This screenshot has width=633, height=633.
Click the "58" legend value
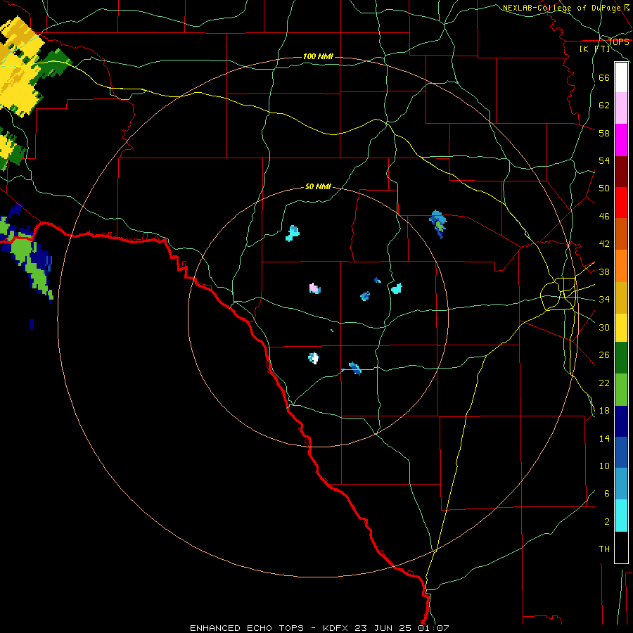tap(604, 133)
